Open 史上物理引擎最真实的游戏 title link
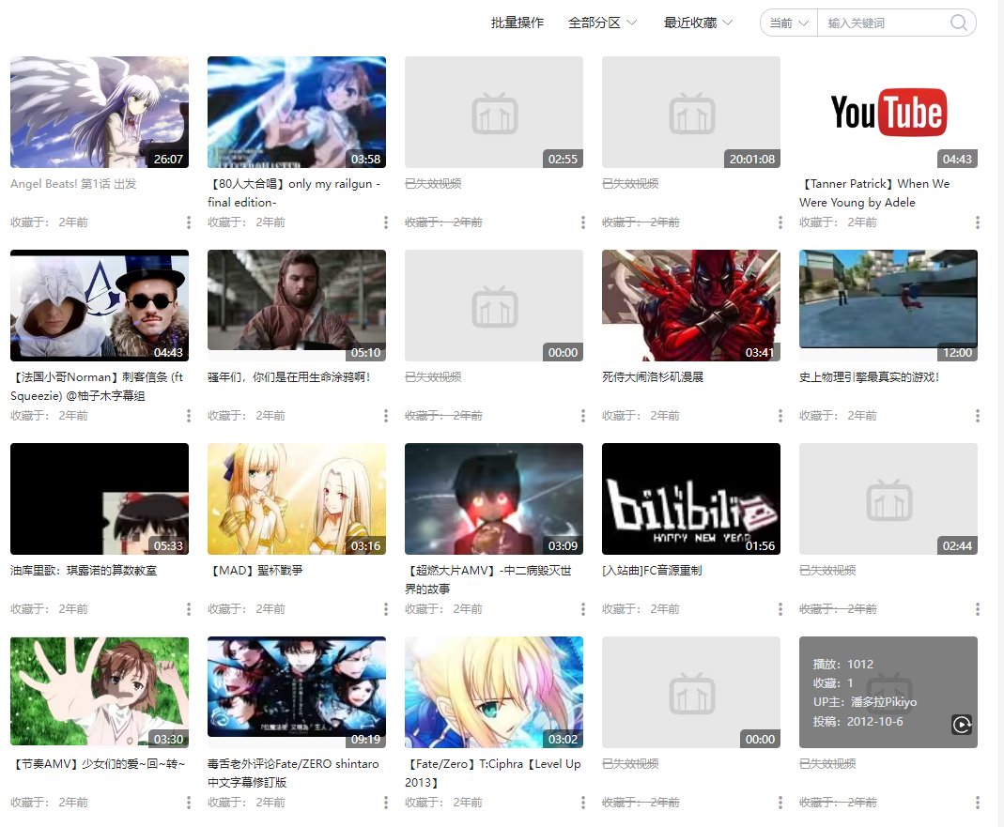Screen dimensions: 1004x827 click(x=869, y=377)
